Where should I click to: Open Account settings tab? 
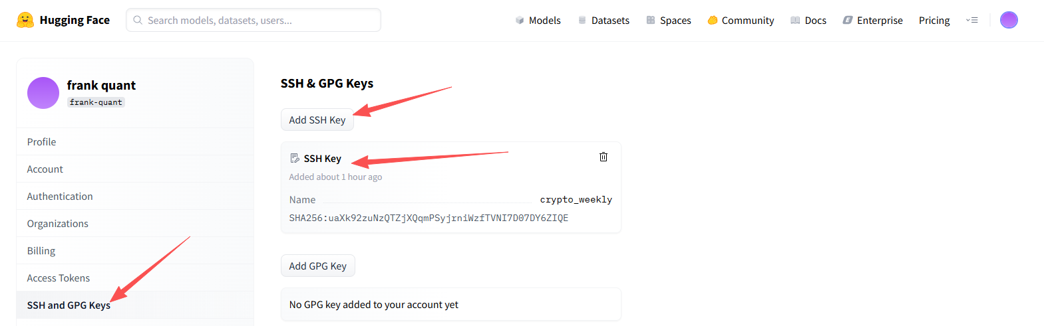pyautogui.click(x=45, y=169)
